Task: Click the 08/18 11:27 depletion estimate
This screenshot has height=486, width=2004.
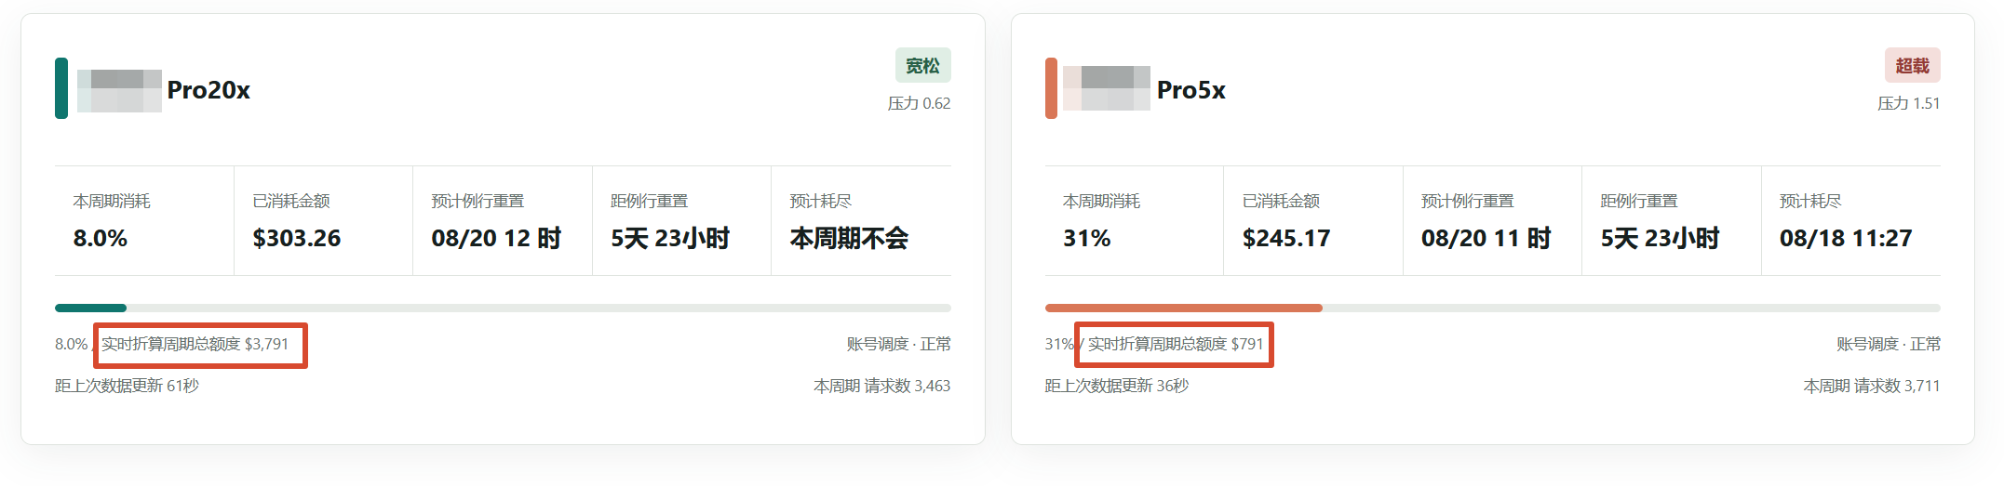Action: click(1846, 238)
